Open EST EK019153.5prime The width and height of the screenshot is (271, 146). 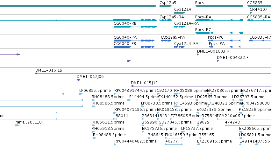[x=174, y=110]
